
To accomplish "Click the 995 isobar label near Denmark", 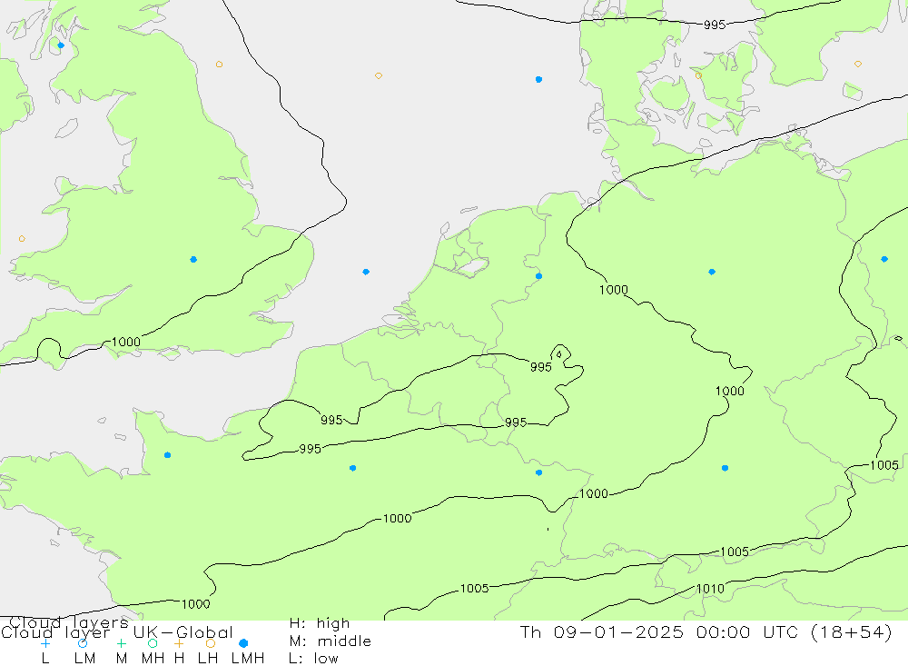I will click(715, 25).
